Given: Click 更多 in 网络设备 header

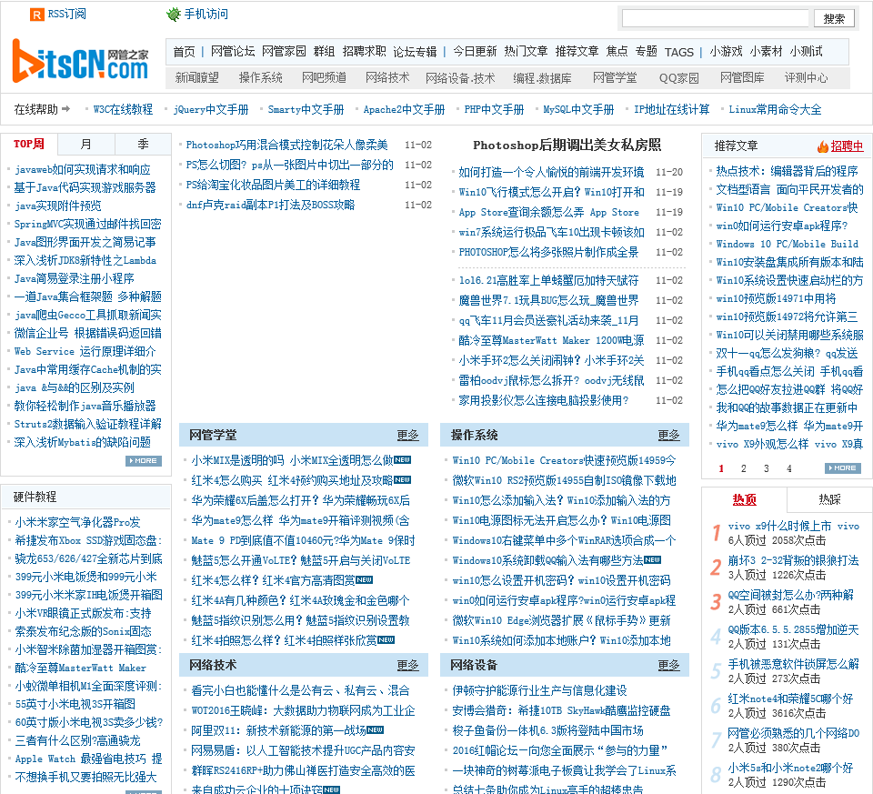Looking at the screenshot, I should pyautogui.click(x=668, y=666).
